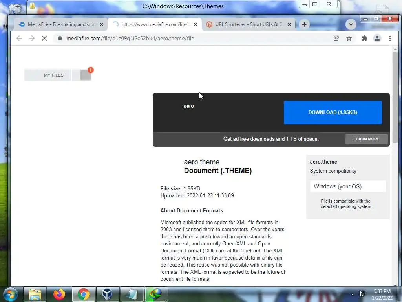Image resolution: width=402 pixels, height=302 pixels.
Task: Open the globe download manager taskbar icon
Action: [x=156, y=294]
